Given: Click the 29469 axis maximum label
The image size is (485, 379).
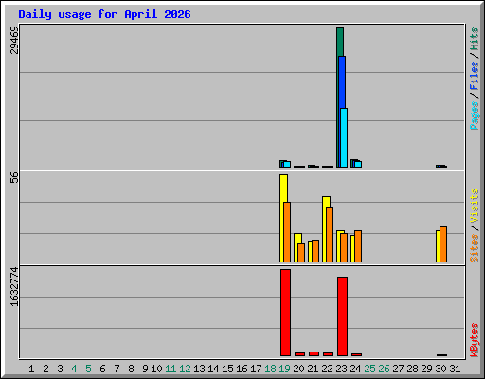Looking at the screenshot, I should click(x=14, y=40).
